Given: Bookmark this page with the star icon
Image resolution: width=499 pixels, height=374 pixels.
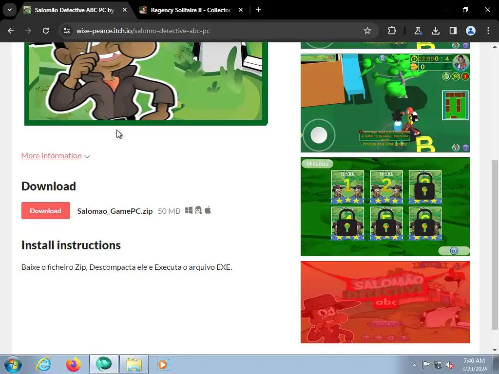Looking at the screenshot, I should (367, 31).
